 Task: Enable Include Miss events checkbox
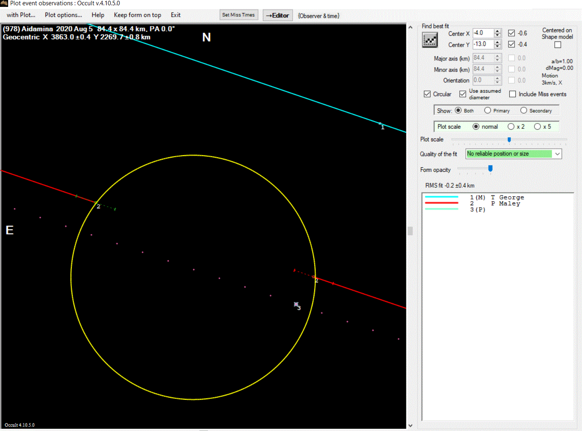click(513, 94)
